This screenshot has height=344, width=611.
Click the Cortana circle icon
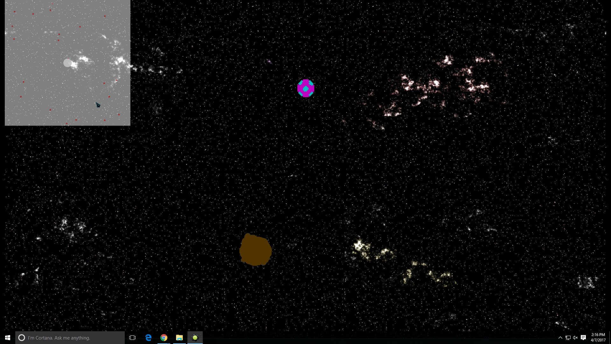click(21, 338)
